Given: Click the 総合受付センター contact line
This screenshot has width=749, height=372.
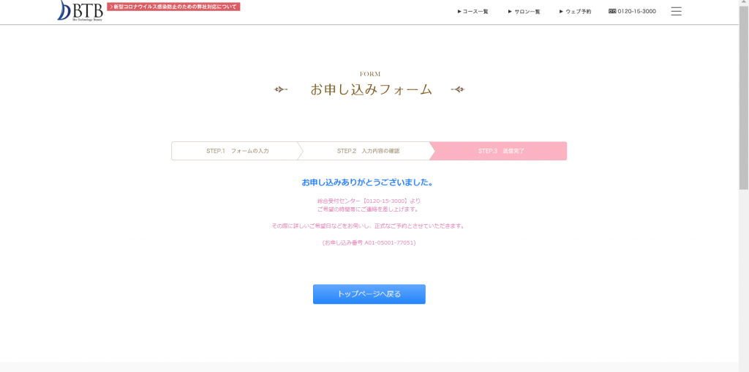Looking at the screenshot, I should (x=369, y=201).
